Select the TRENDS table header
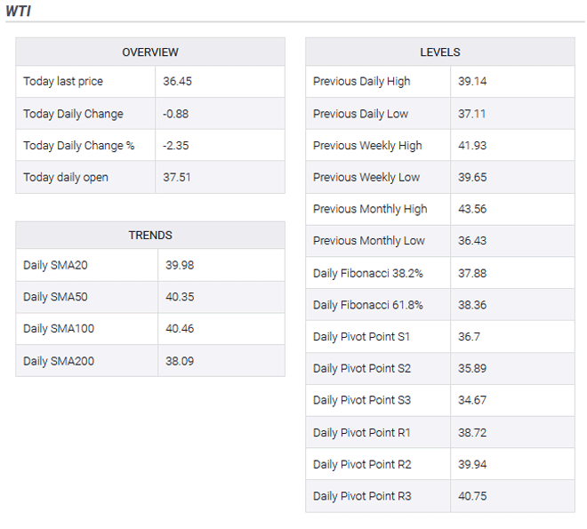Viewport: 587px width, 529px height. (x=150, y=236)
